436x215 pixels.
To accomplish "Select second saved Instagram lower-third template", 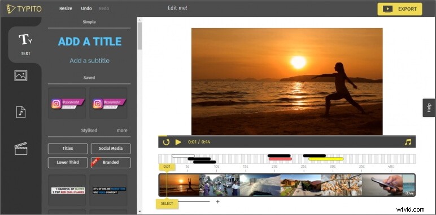I will pos(108,103).
